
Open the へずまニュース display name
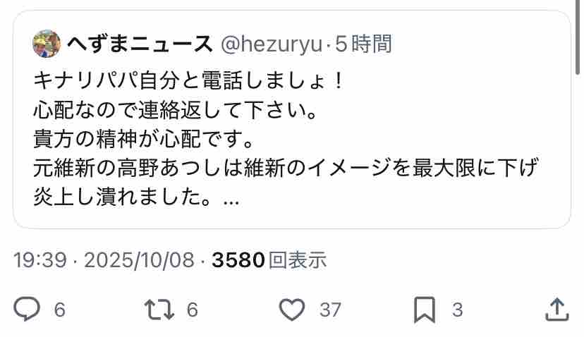click(x=140, y=44)
